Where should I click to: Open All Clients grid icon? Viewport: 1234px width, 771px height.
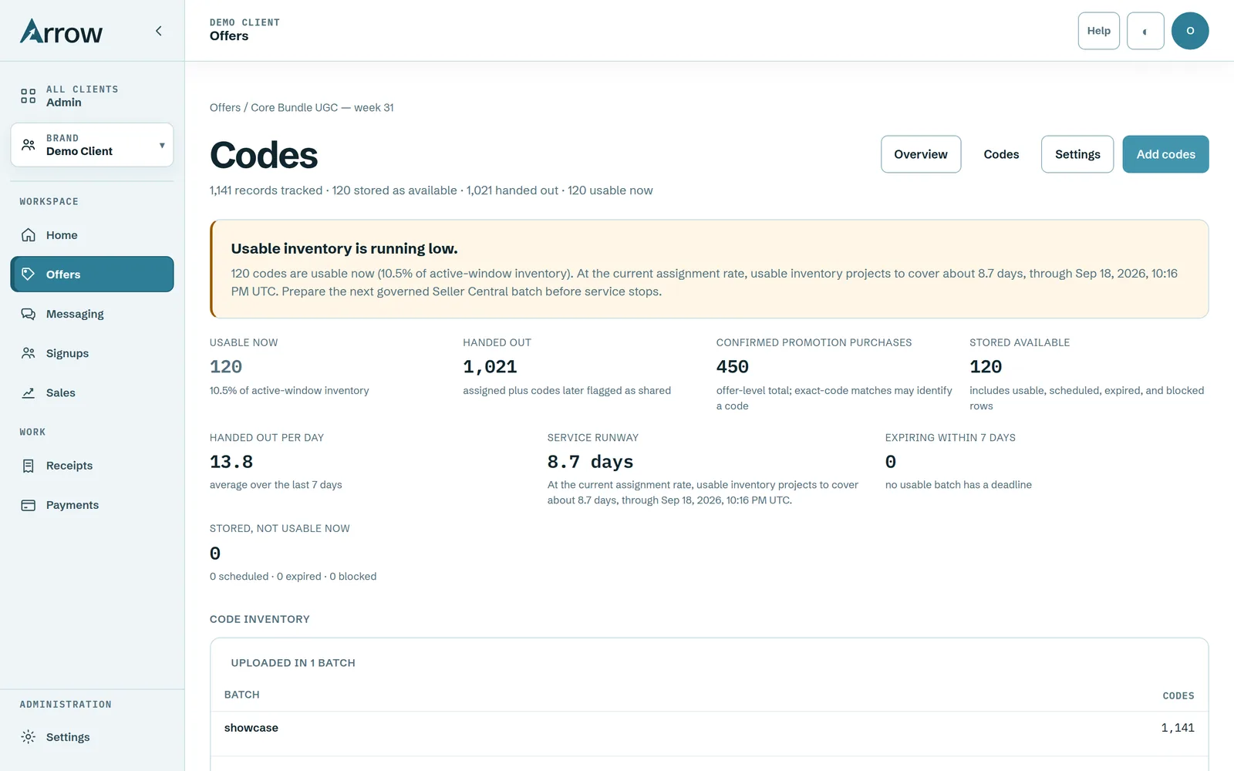tap(29, 96)
